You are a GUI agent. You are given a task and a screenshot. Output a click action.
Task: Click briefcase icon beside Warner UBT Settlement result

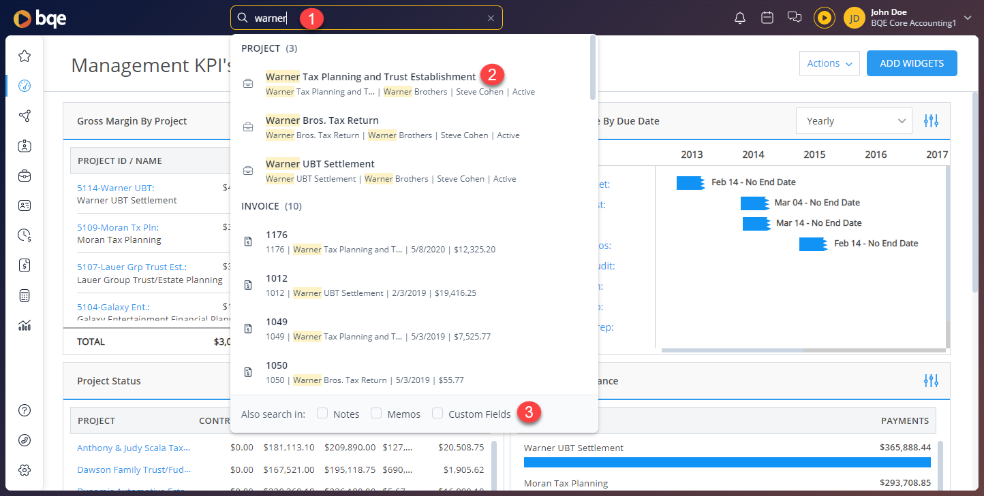coord(249,171)
